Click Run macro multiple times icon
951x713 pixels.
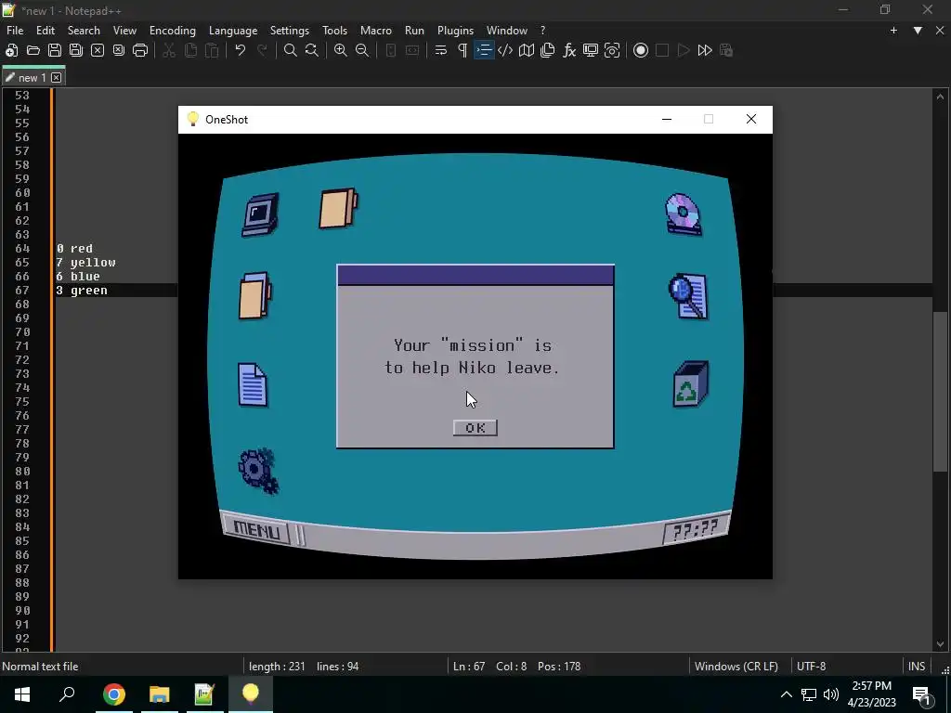(x=705, y=50)
